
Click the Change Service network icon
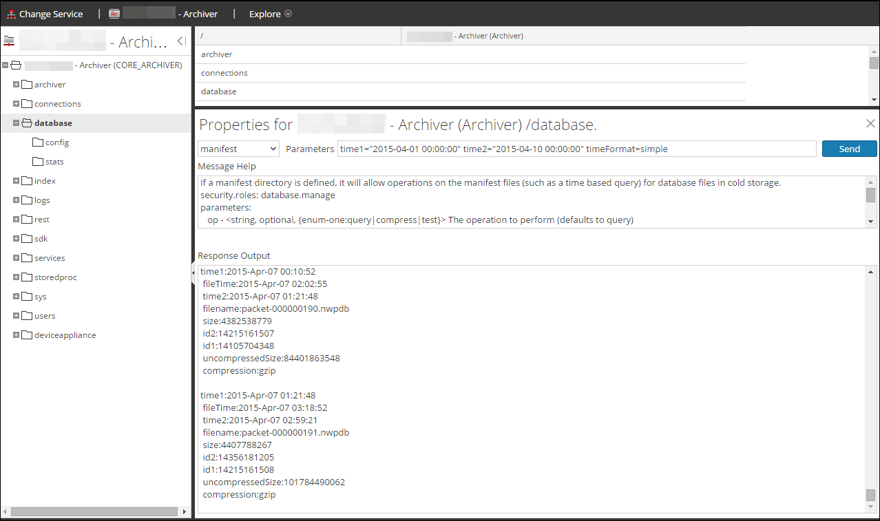point(11,14)
